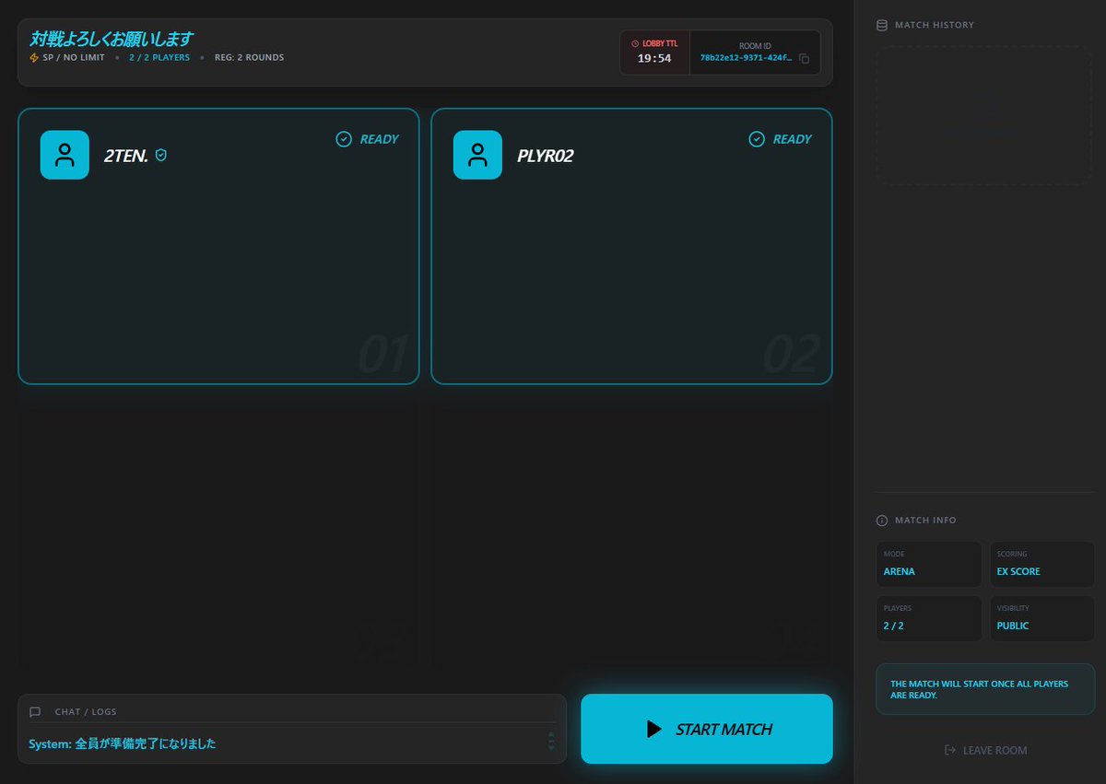Screen dimensions: 1106x784
Task: Click the ARENA mode value
Action: [900, 571]
